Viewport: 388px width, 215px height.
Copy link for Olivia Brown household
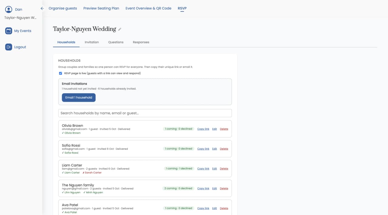coord(203,129)
